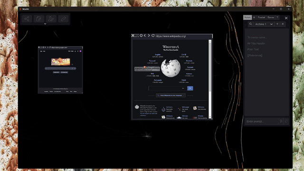The width and height of the screenshot is (304, 171).
Task: Add a new archive with plus icon
Action: (x=277, y=24)
